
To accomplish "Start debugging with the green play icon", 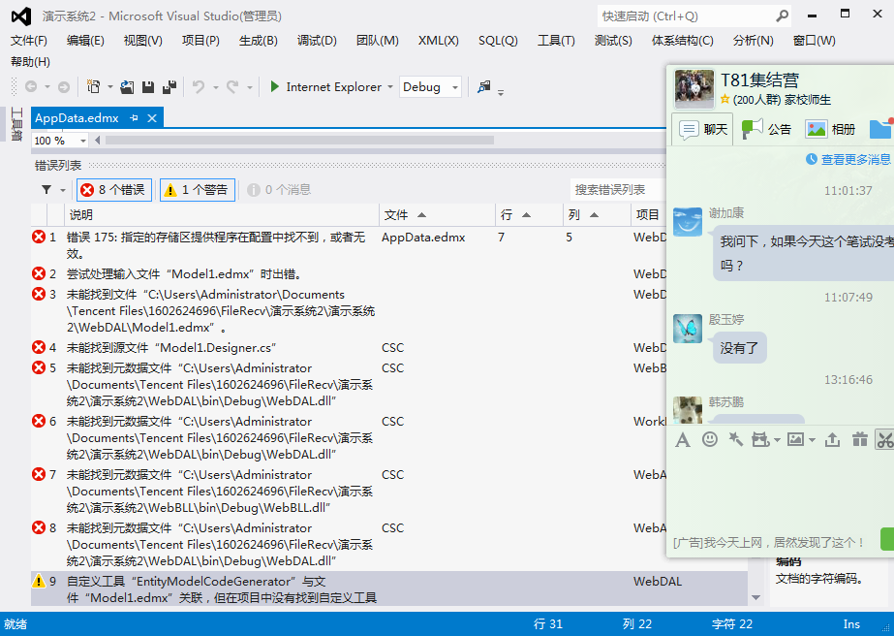I will click(x=275, y=87).
